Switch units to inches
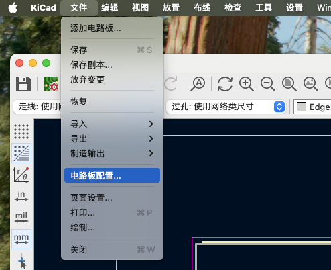 click(x=21, y=196)
